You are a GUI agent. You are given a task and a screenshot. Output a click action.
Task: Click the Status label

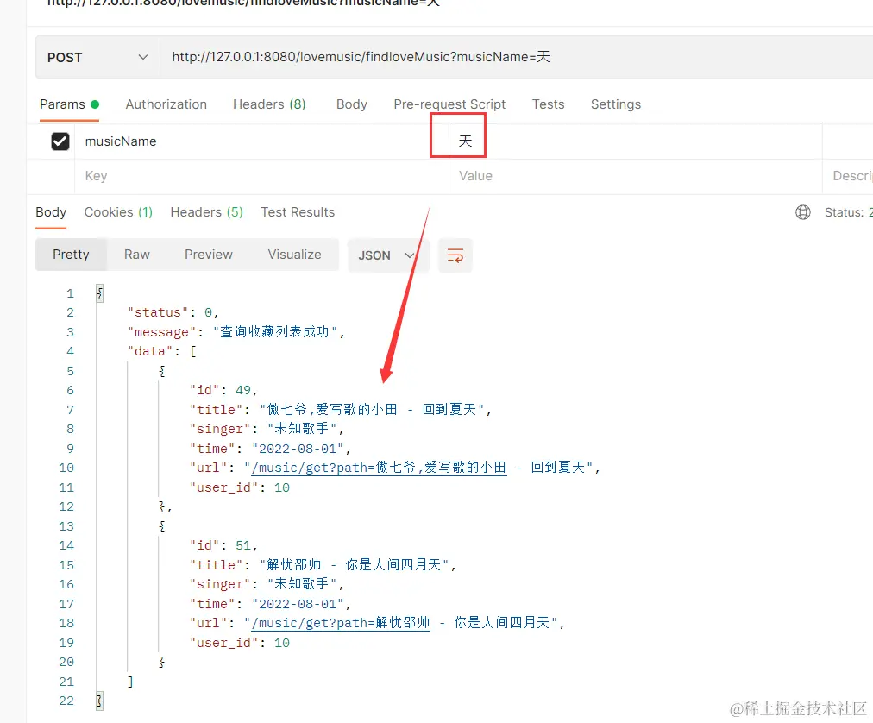coord(843,212)
